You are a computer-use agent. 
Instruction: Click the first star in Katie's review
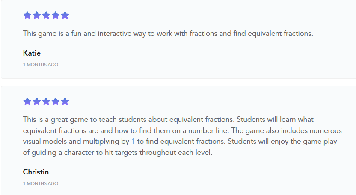coord(27,15)
